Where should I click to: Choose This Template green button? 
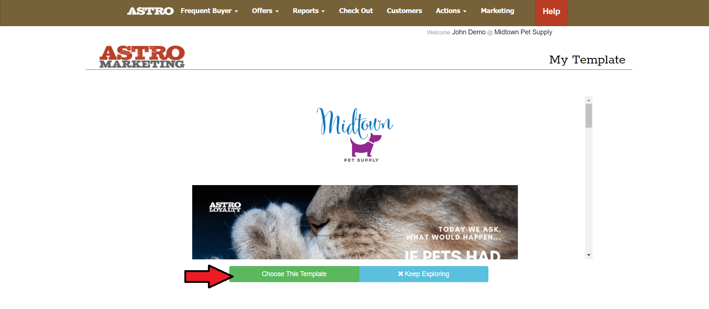(x=294, y=274)
